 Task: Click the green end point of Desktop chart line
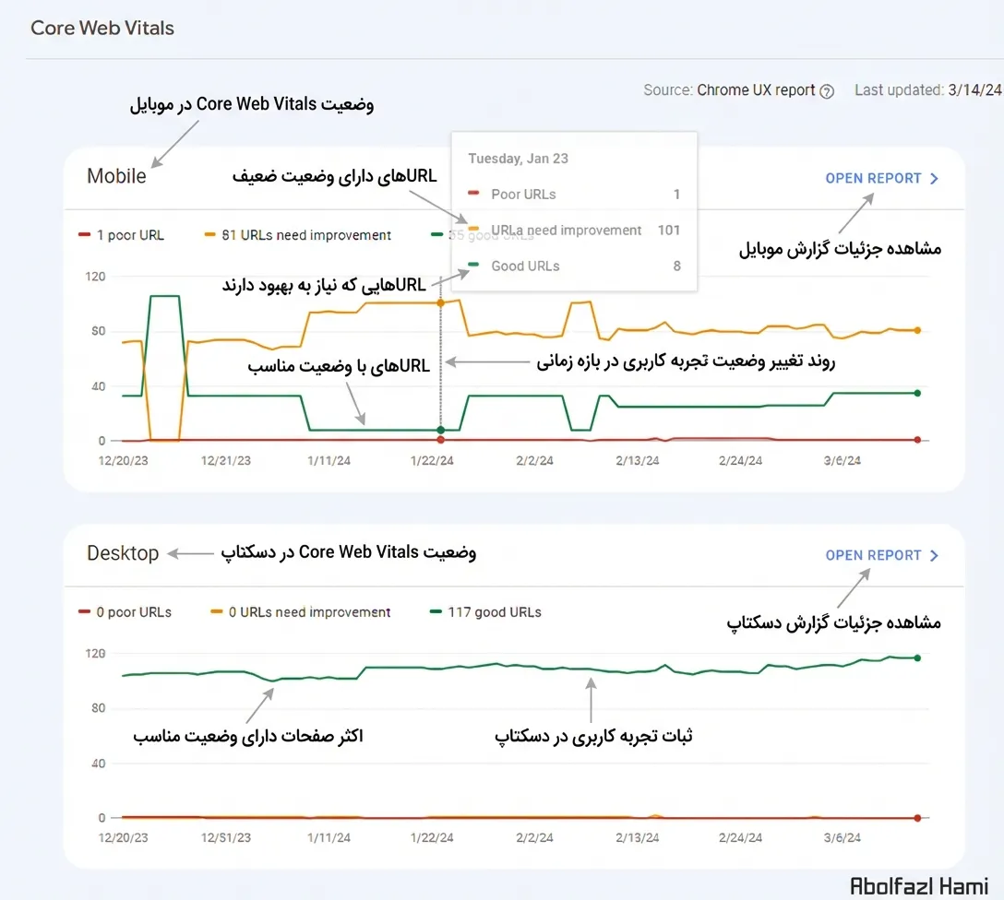point(917,657)
